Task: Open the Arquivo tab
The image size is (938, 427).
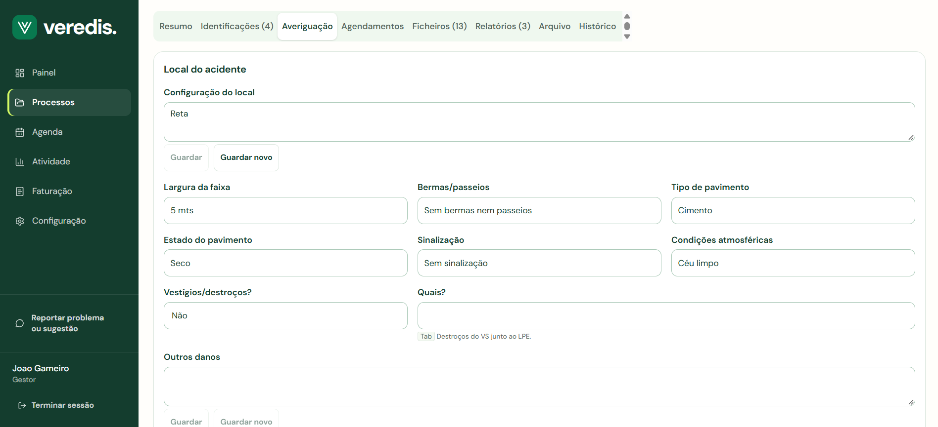Action: point(555,26)
